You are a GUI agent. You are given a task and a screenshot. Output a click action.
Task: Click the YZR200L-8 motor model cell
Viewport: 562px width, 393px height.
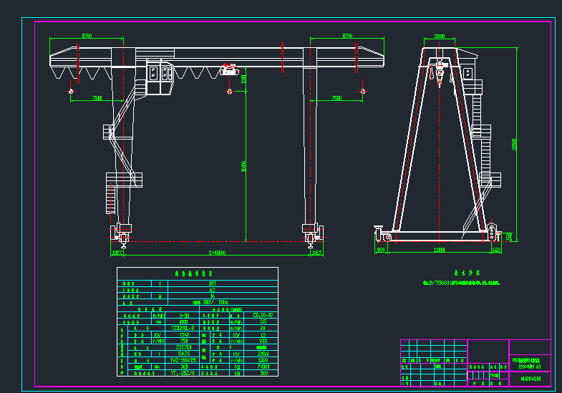click(x=184, y=328)
